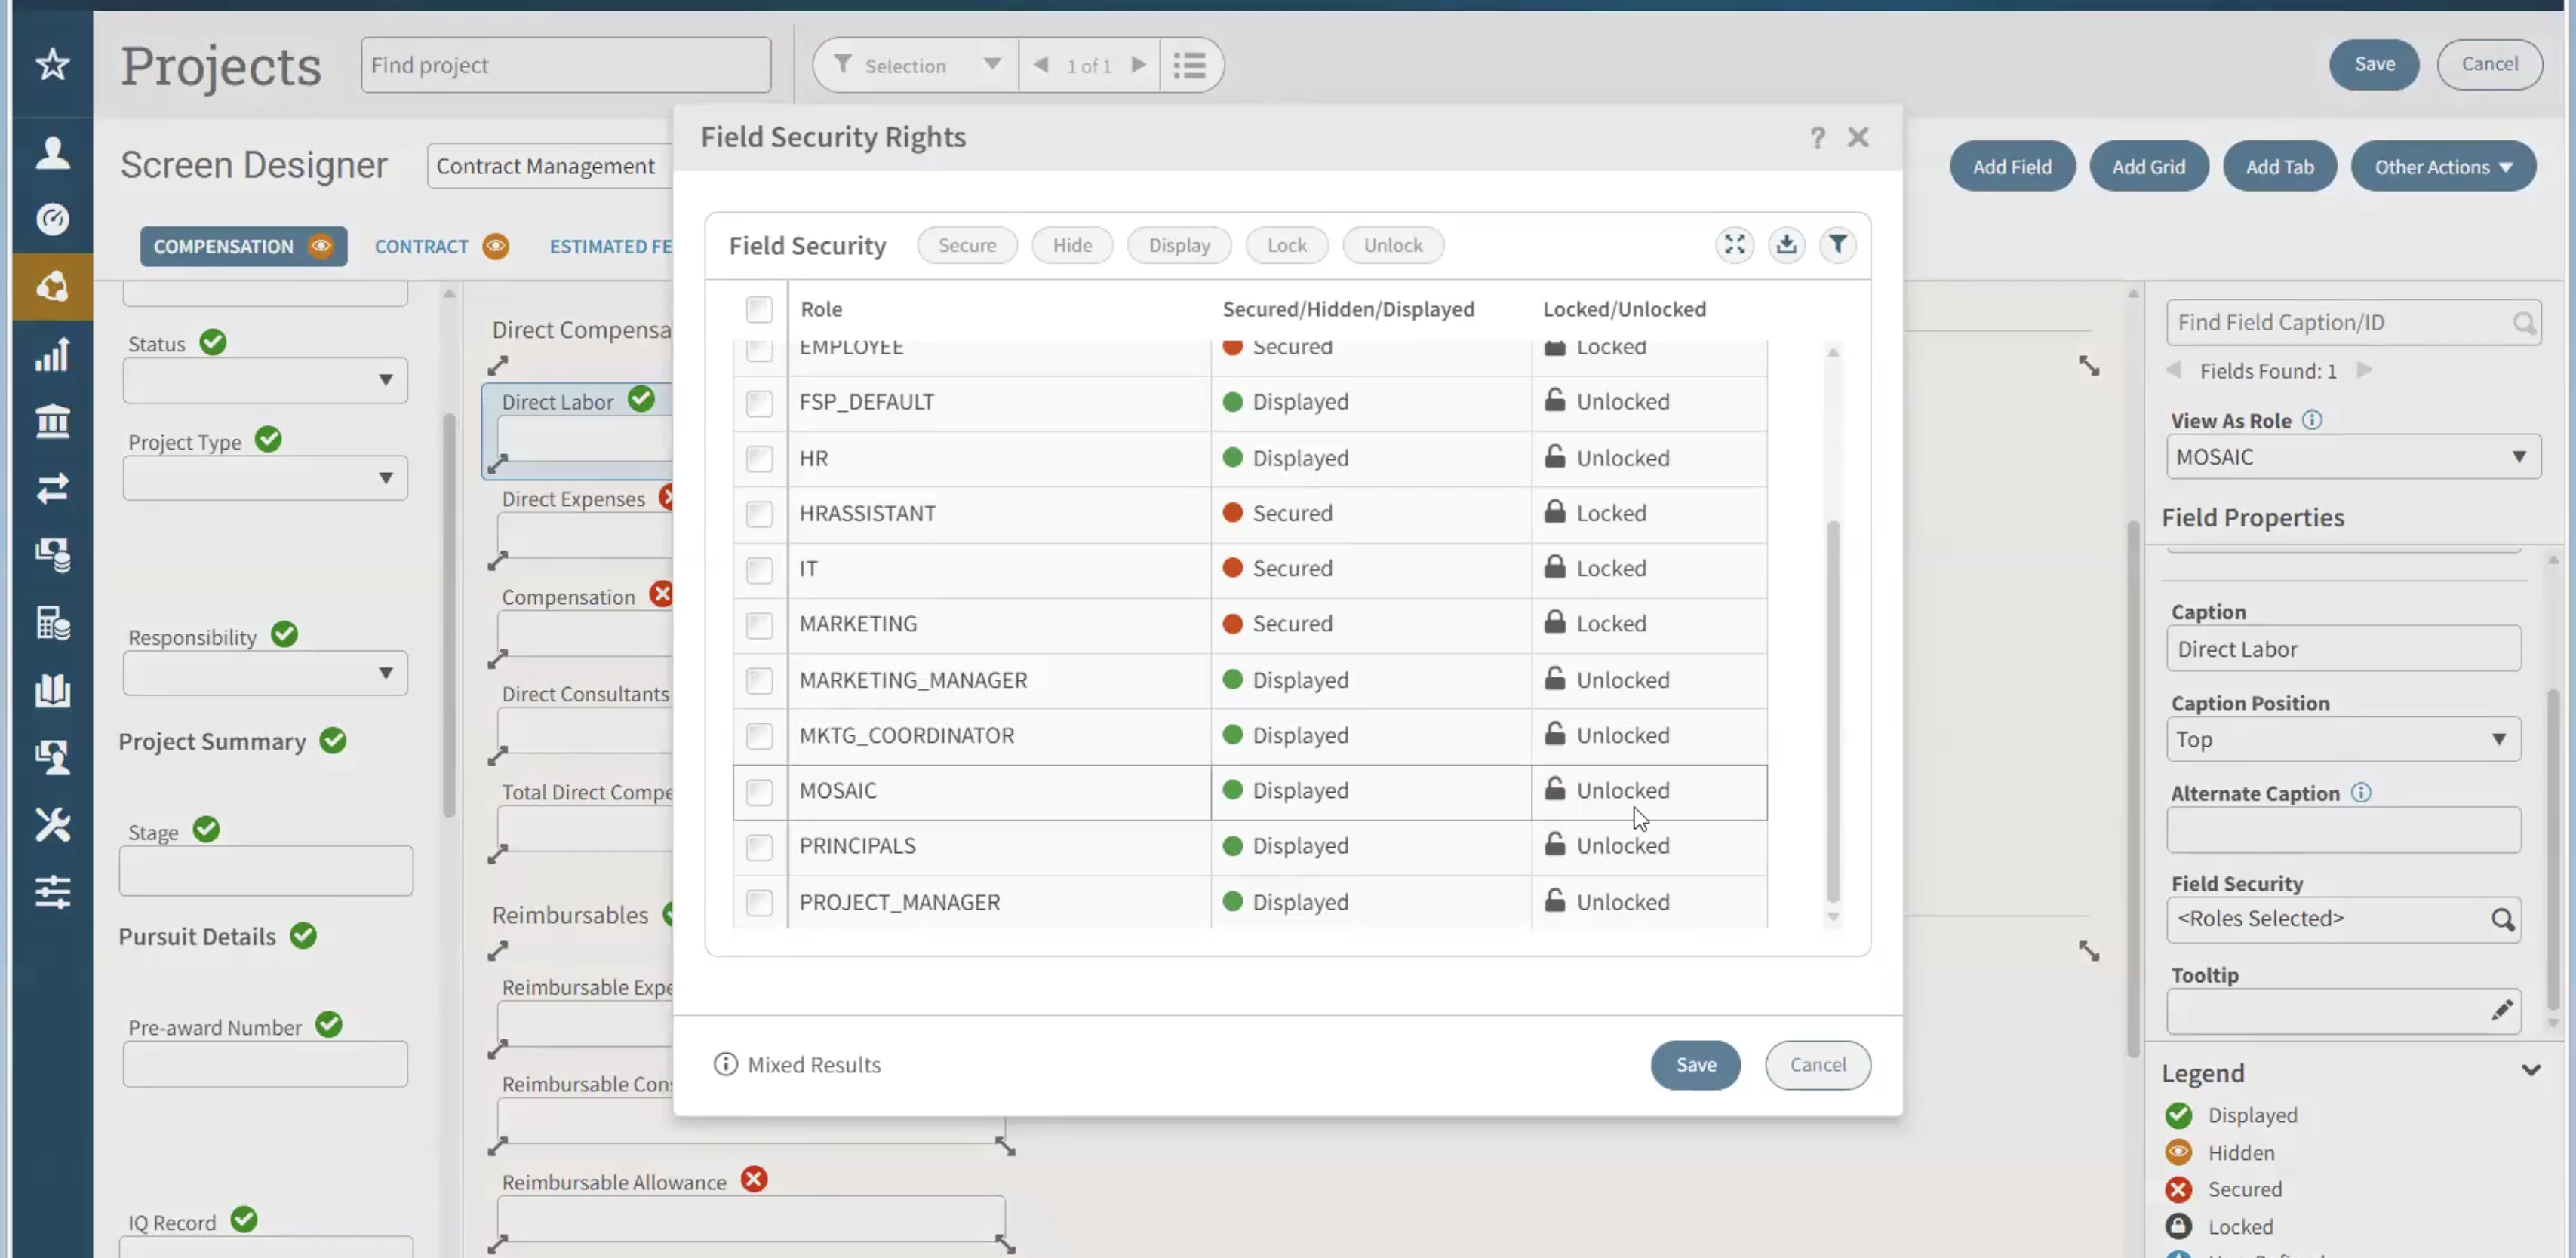Viewport: 2576px width, 1258px height.
Task: Open the help question mark in dialog
Action: coord(1817,138)
